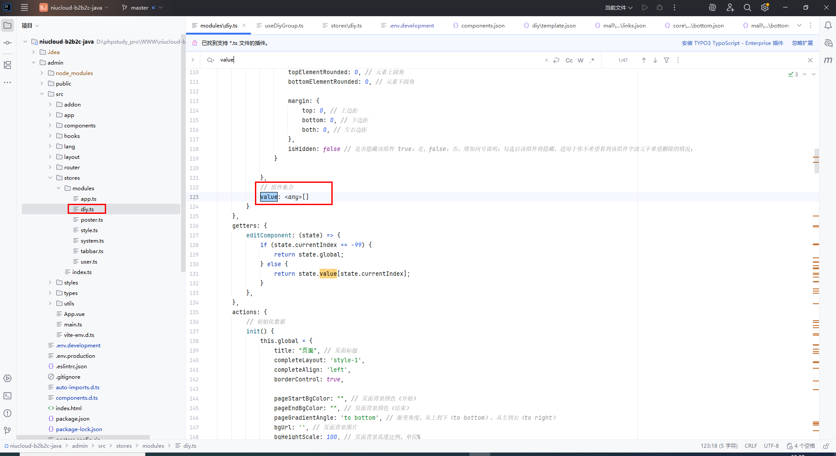Click the Search Everywhere magnifier icon

click(747, 7)
